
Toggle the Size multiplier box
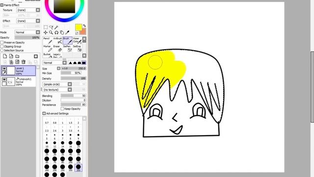pyautogui.click(x=58, y=68)
